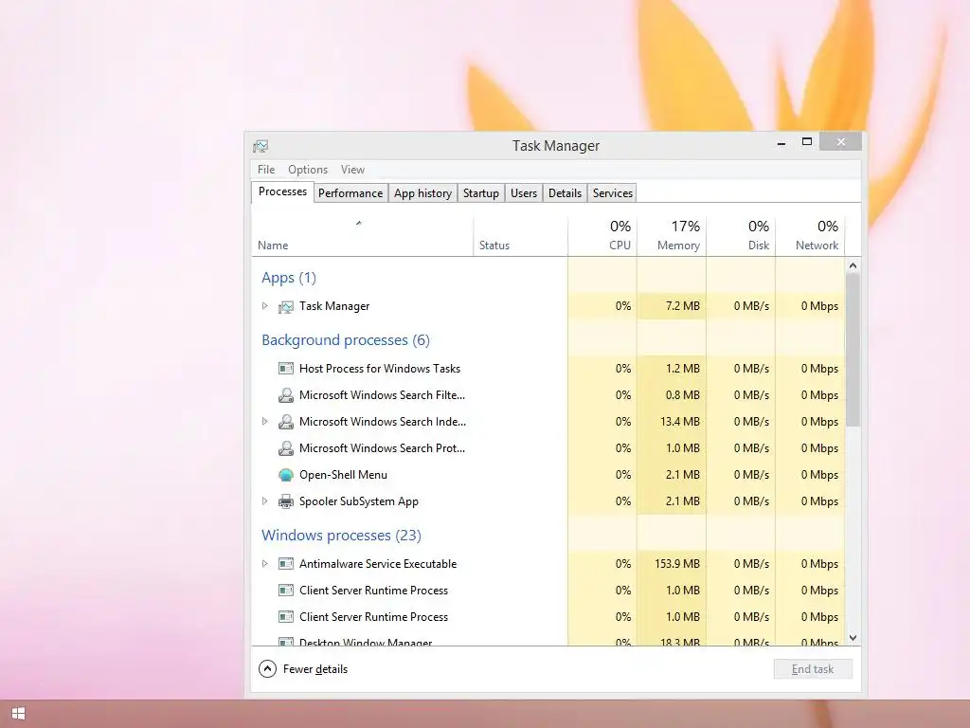Viewport: 970px width, 728px height.
Task: Click the scrollbar up arrow
Action: click(853, 265)
